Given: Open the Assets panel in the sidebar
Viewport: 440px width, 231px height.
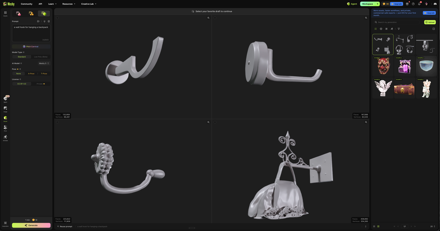Looking at the screenshot, I should 5,14.
